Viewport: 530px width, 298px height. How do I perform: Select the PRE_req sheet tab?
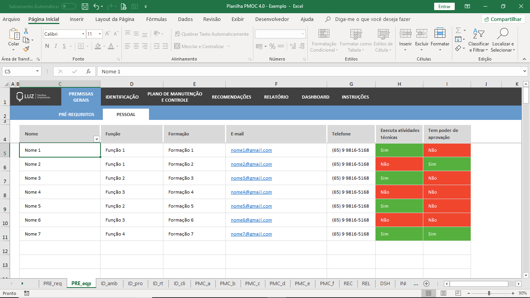[x=52, y=284]
